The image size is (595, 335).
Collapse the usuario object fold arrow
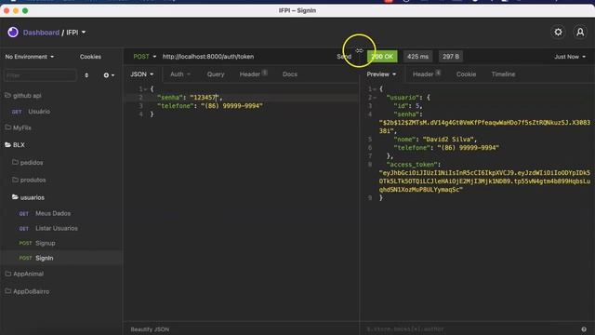tap(375, 97)
